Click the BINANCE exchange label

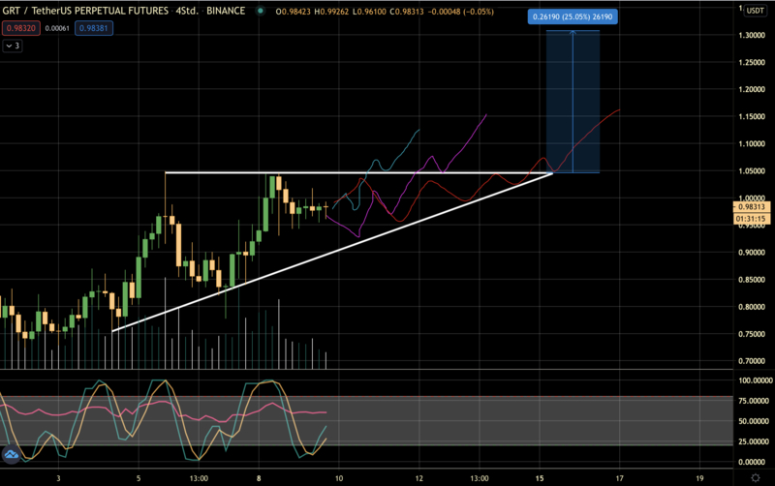[226, 11]
